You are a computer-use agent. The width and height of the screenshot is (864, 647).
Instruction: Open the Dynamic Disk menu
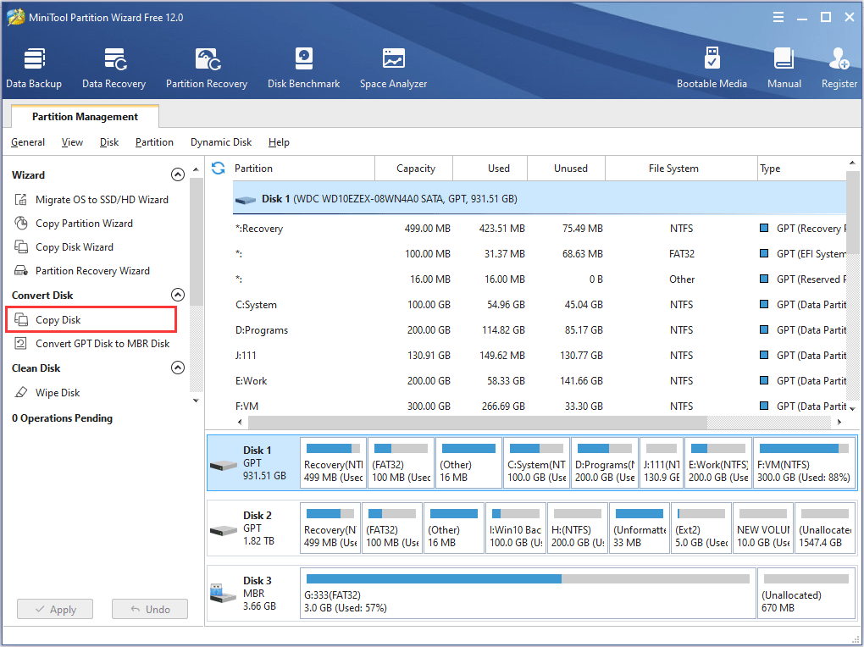[220, 142]
